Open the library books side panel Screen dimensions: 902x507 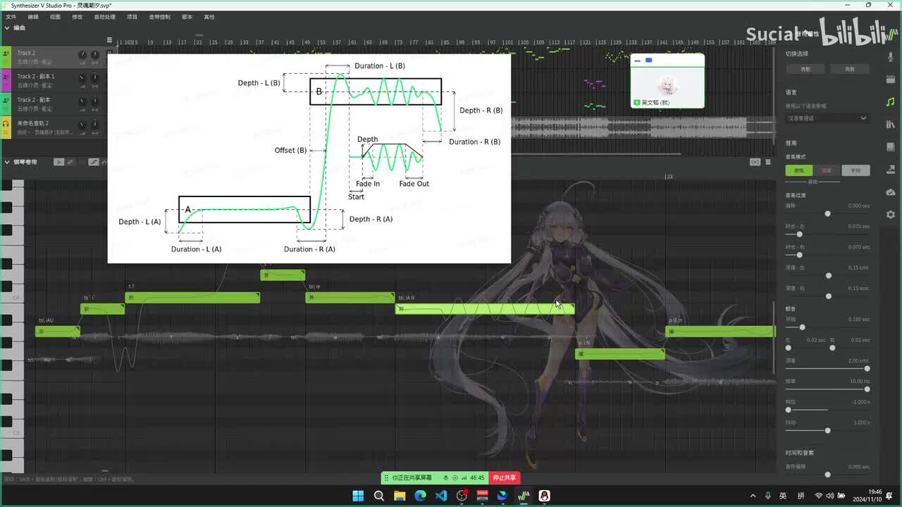click(x=891, y=125)
